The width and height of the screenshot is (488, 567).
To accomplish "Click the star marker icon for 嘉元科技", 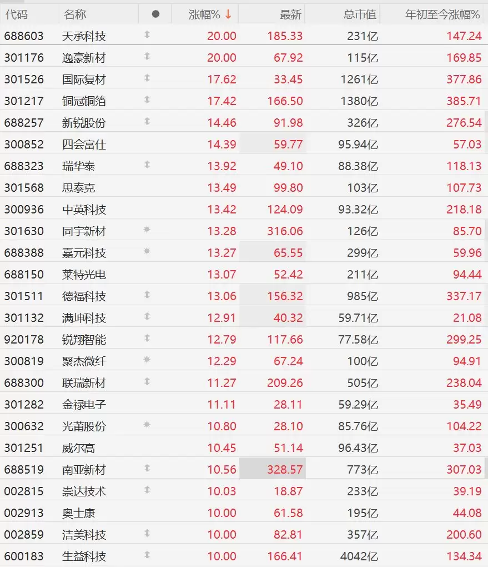I will tap(147, 251).
